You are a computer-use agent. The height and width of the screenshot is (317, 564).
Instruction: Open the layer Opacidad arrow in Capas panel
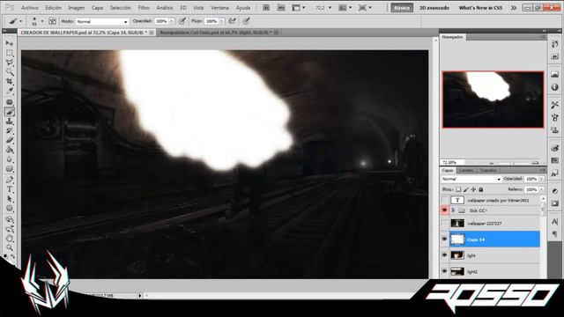coord(542,179)
